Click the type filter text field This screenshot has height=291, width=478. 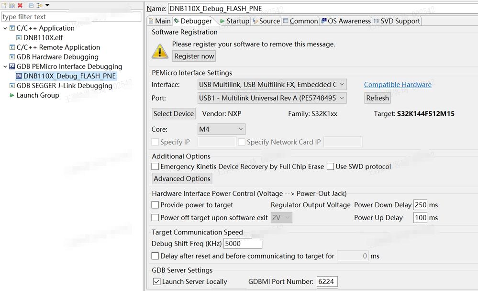(71, 16)
